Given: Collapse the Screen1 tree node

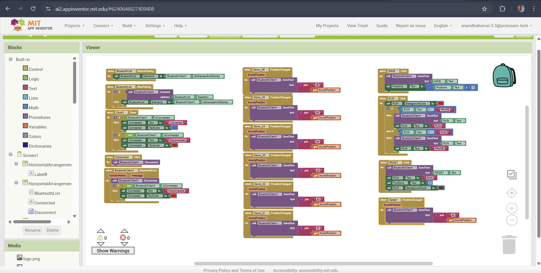Looking at the screenshot, I should click(11, 154).
